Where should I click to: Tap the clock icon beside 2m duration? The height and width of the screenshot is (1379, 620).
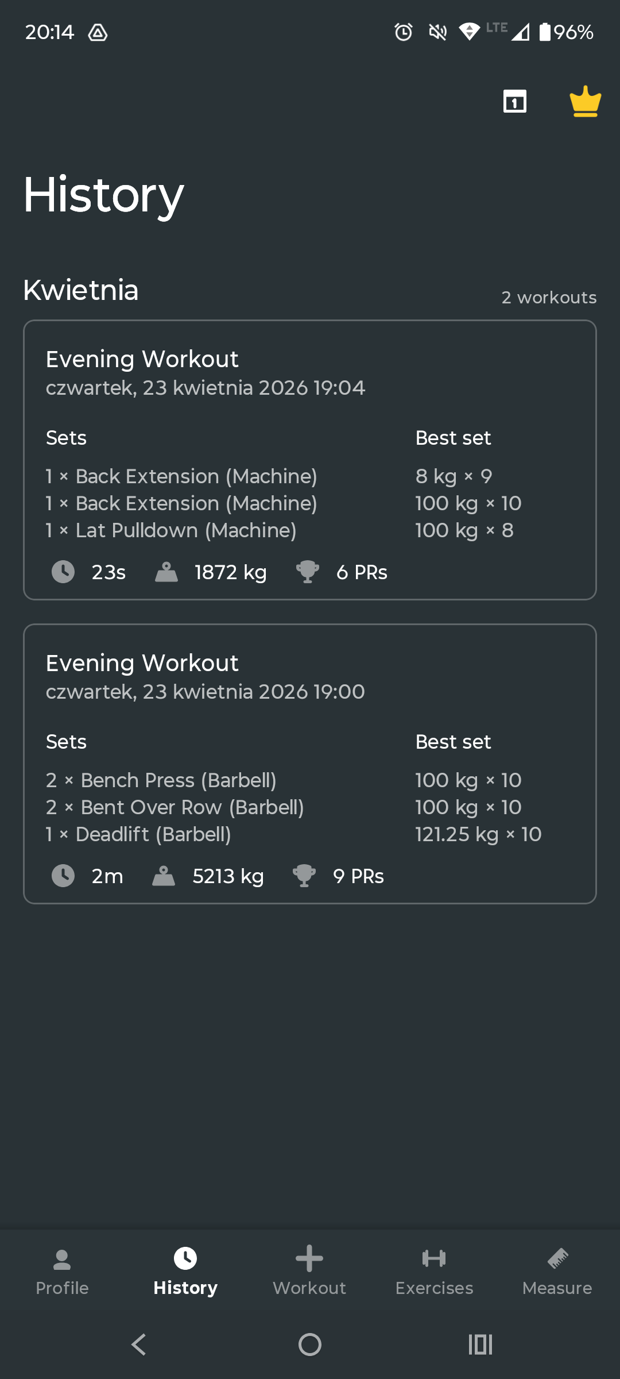[x=63, y=876]
